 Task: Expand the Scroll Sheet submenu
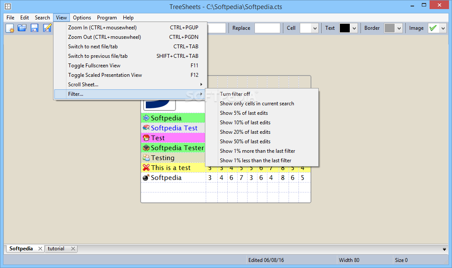coord(131,85)
